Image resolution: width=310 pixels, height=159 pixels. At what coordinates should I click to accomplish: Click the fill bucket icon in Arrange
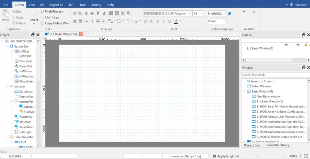(x=104, y=21)
